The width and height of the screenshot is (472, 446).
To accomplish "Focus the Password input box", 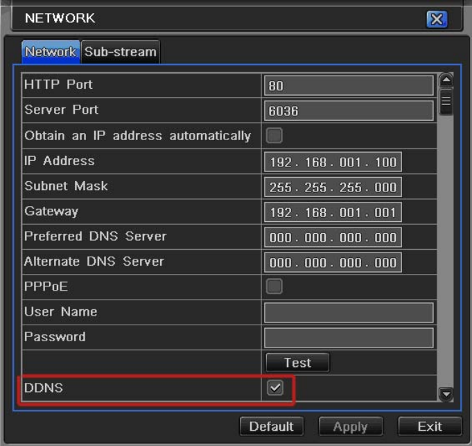I will (349, 338).
